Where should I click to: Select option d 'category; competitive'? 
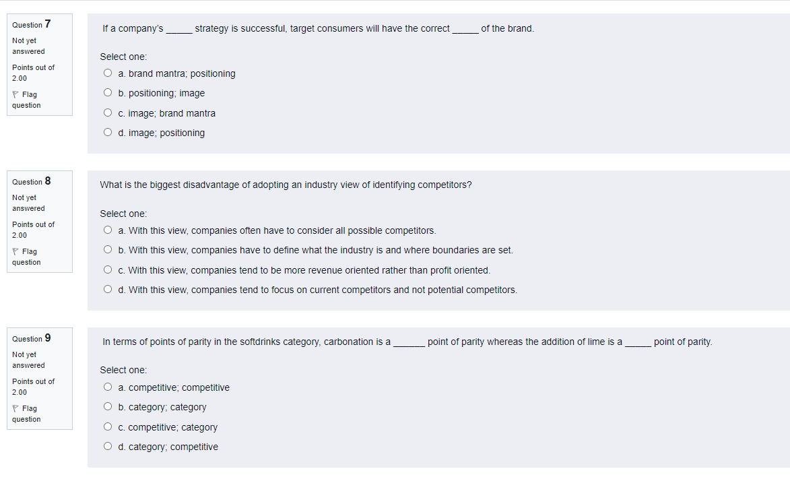click(108, 445)
